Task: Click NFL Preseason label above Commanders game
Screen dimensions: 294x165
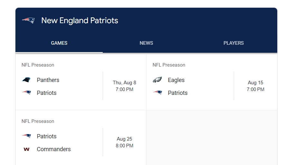Action: click(38, 121)
